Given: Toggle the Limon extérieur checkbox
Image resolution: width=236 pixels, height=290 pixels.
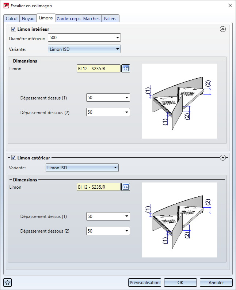Looking at the screenshot, I should (x=14, y=158).
